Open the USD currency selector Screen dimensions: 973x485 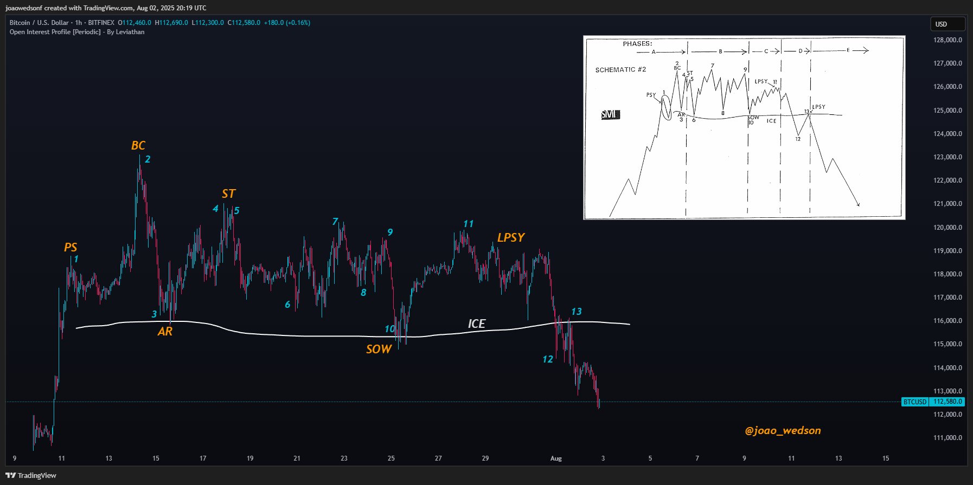pyautogui.click(x=947, y=24)
